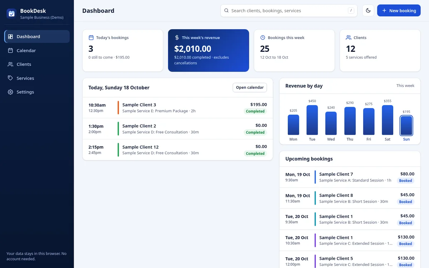Click the dollar icon on week's revenue card

point(177,38)
